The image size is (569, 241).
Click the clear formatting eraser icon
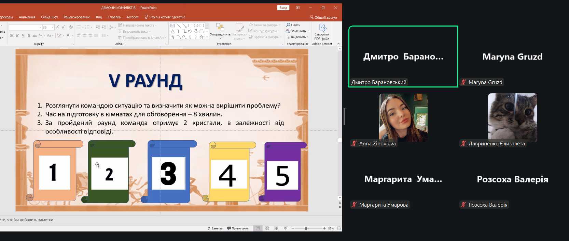[71, 27]
